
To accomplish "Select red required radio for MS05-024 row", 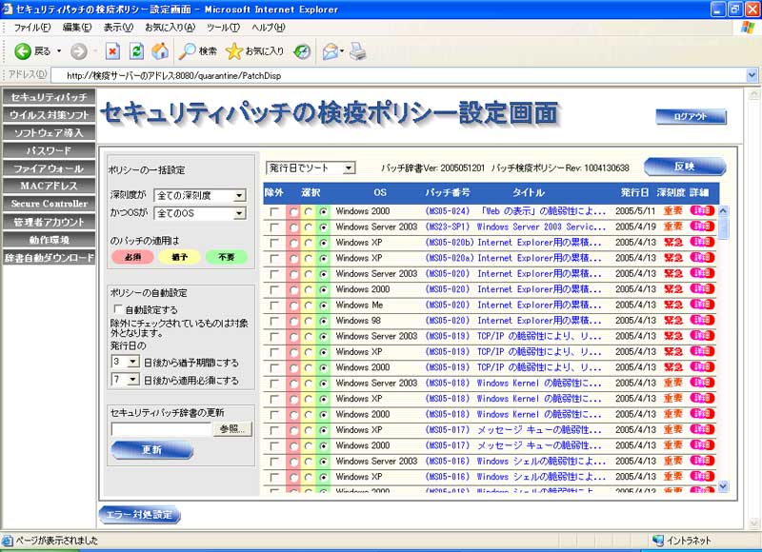I will click(x=293, y=211).
